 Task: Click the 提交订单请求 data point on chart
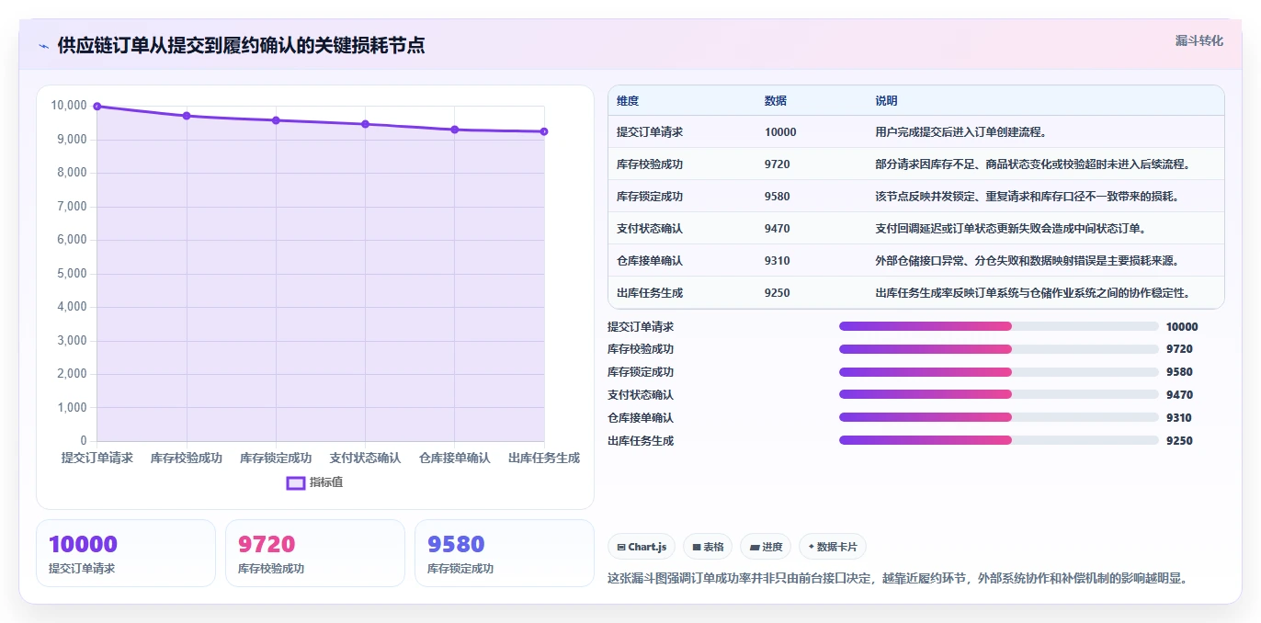point(97,107)
